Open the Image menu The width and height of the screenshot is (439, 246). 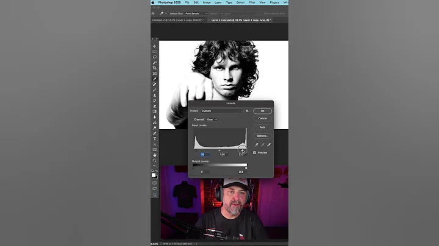207,2
